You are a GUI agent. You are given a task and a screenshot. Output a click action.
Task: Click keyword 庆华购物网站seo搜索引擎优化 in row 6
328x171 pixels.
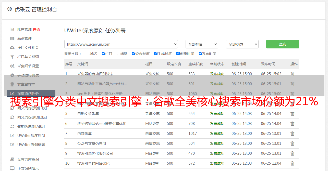(x=102, y=124)
